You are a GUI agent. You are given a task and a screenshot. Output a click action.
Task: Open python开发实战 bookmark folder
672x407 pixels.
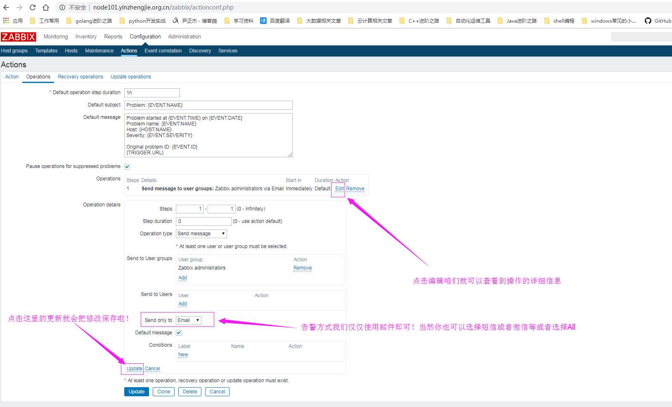pos(142,21)
